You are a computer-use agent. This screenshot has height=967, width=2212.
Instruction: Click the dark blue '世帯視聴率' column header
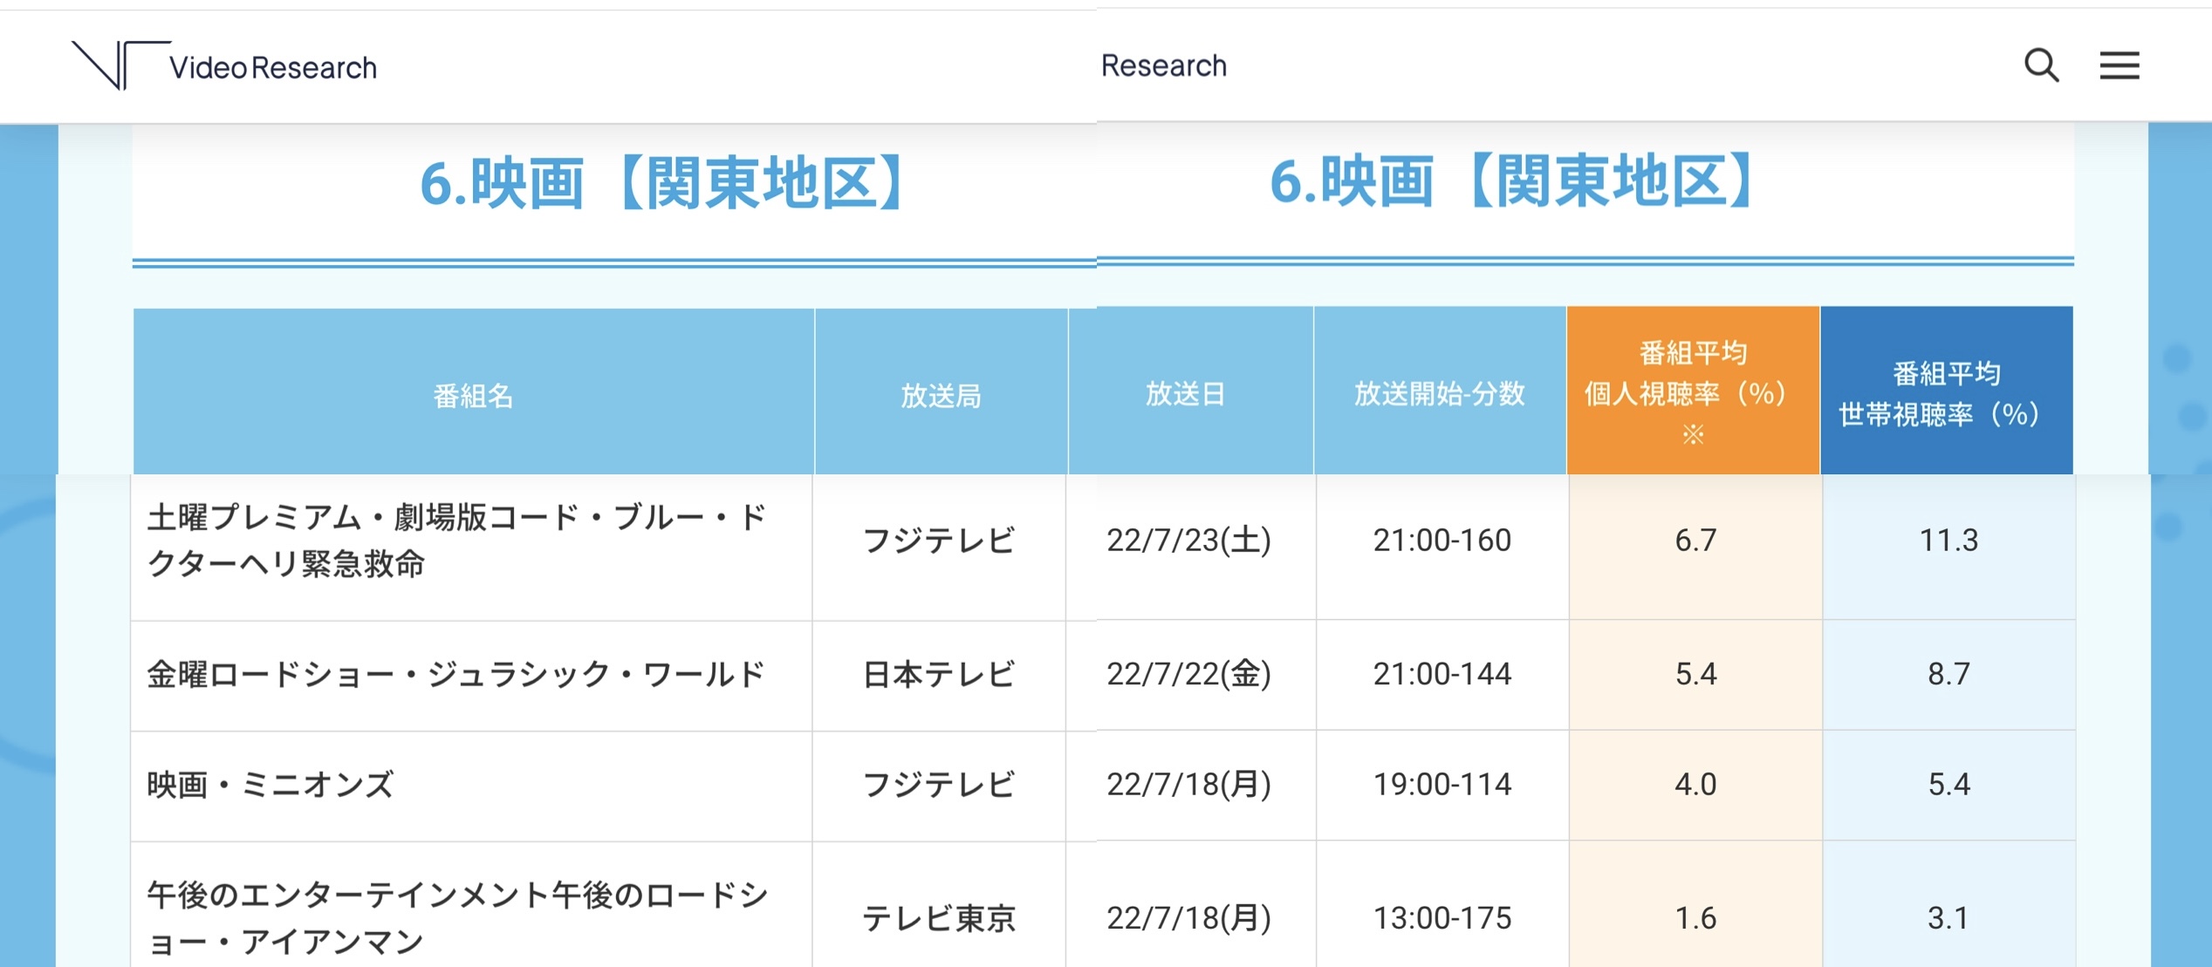pyautogui.click(x=1947, y=392)
